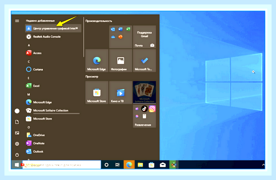Image resolution: width=276 pixels, height=180 pixels.
Task: Open the Mail tile with Gmail support
Action: coord(144,37)
